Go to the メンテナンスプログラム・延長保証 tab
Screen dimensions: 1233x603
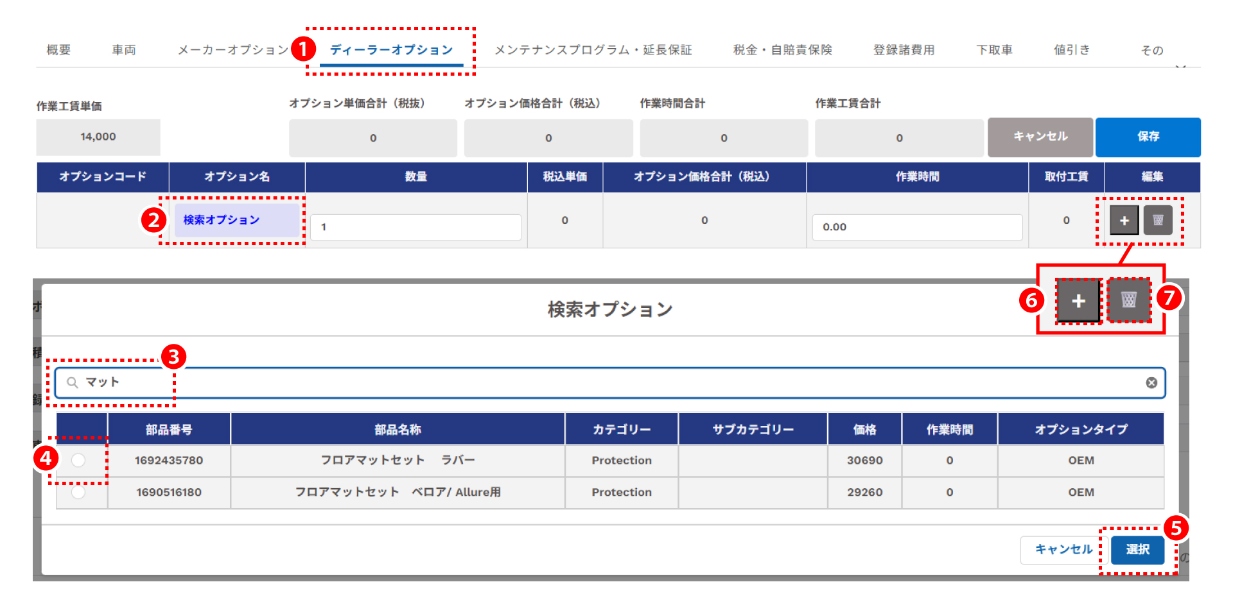point(593,50)
